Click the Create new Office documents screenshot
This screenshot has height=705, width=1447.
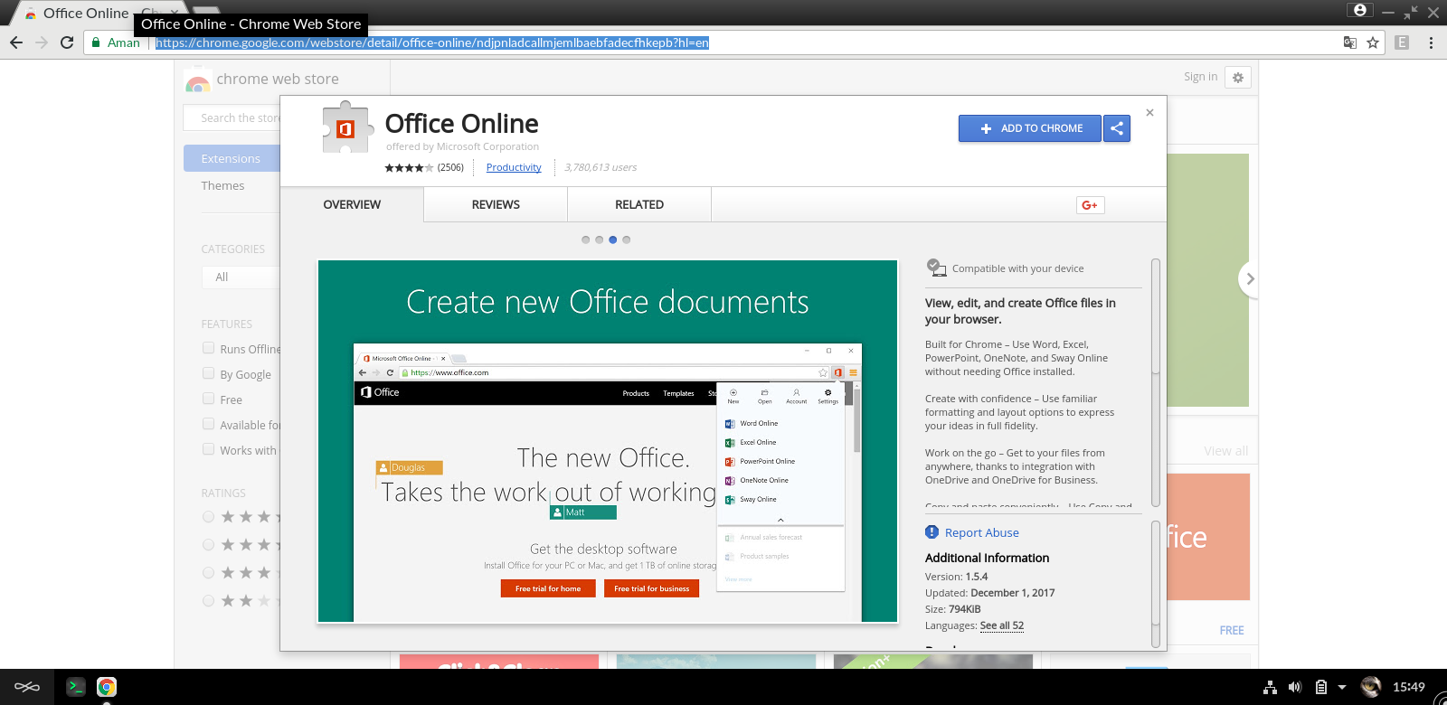point(608,441)
